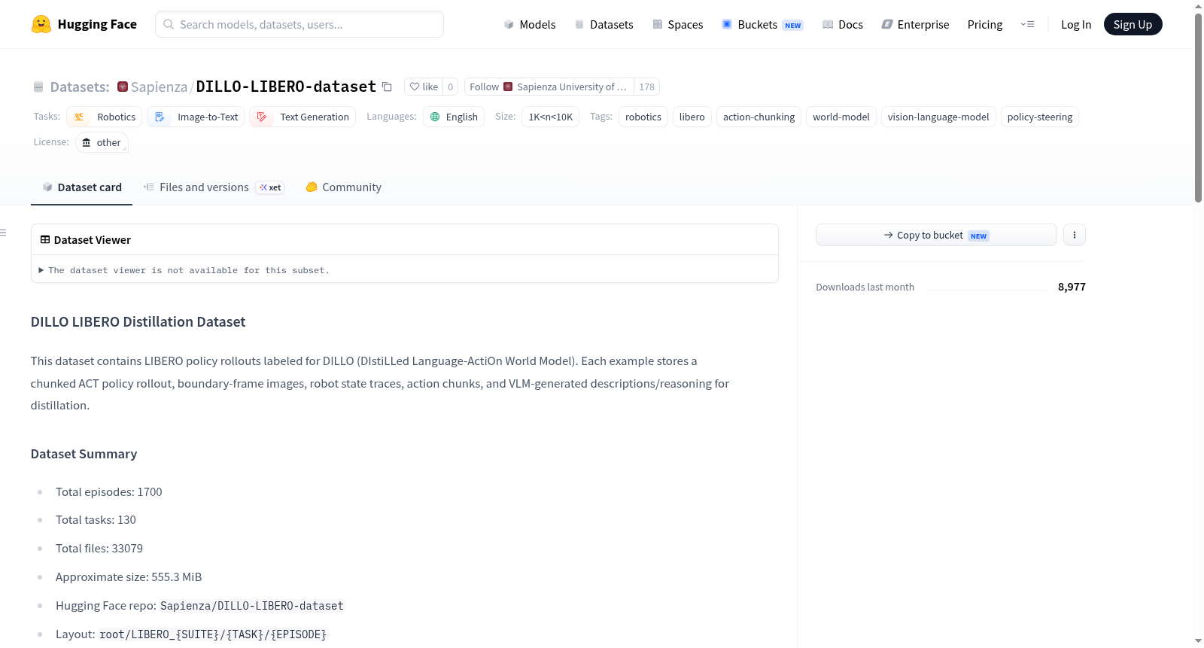Click the scrollbar down arrow
The width and height of the screenshot is (1204, 648).
(x=1198, y=641)
